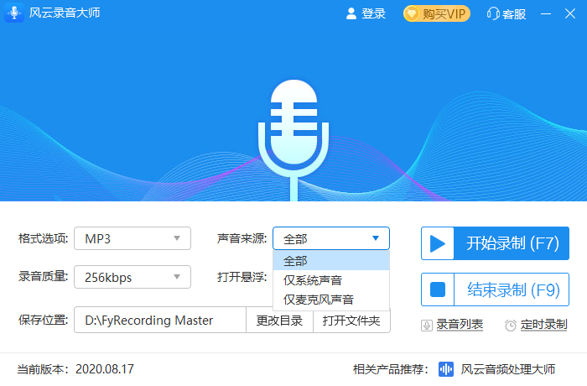
Task: Minimize the recorder window
Action: [x=546, y=14]
